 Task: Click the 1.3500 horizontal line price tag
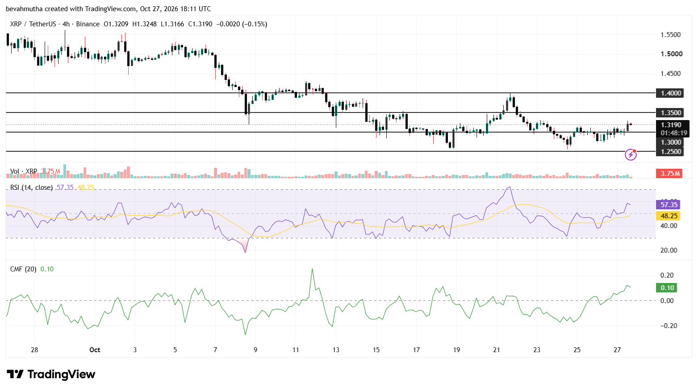point(671,113)
